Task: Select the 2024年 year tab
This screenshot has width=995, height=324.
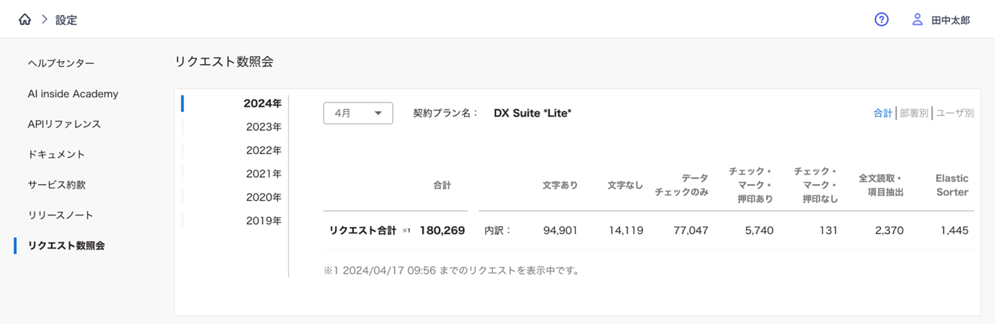Action: tap(262, 104)
